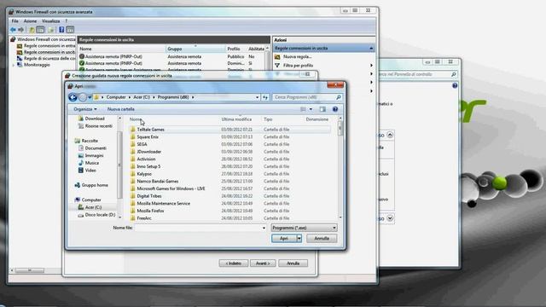Open the address bar history dropdown
This screenshot has height=307, width=546.
pos(258,97)
